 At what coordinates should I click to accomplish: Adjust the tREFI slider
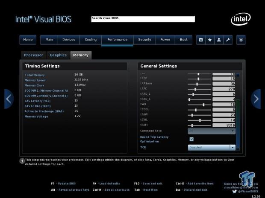[x=200, y=125]
